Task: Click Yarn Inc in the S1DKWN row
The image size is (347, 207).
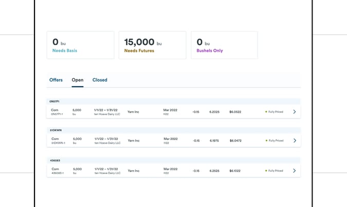Action: (134, 140)
